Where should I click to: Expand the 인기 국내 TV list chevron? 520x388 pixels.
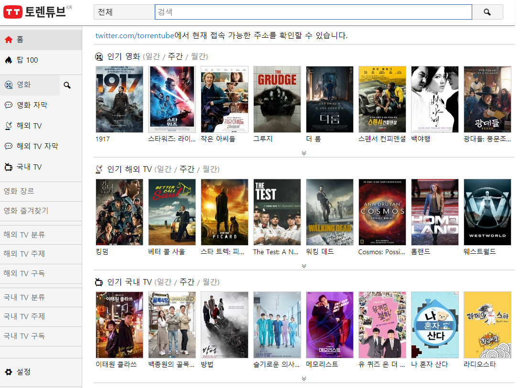[x=304, y=378]
